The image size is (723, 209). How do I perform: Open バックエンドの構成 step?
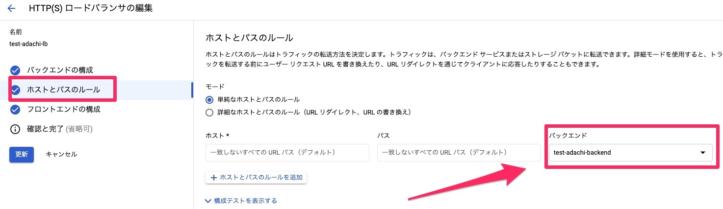60,70
